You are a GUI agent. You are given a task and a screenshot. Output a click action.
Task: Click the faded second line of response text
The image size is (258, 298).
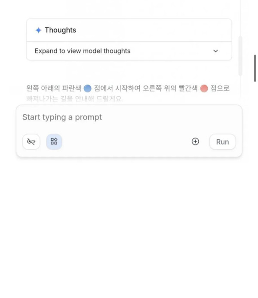pos(75,99)
